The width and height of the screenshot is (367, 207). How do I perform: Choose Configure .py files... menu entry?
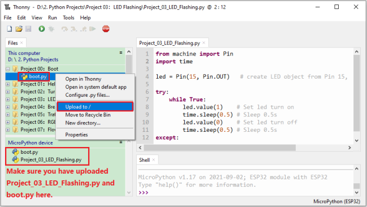tap(95, 95)
